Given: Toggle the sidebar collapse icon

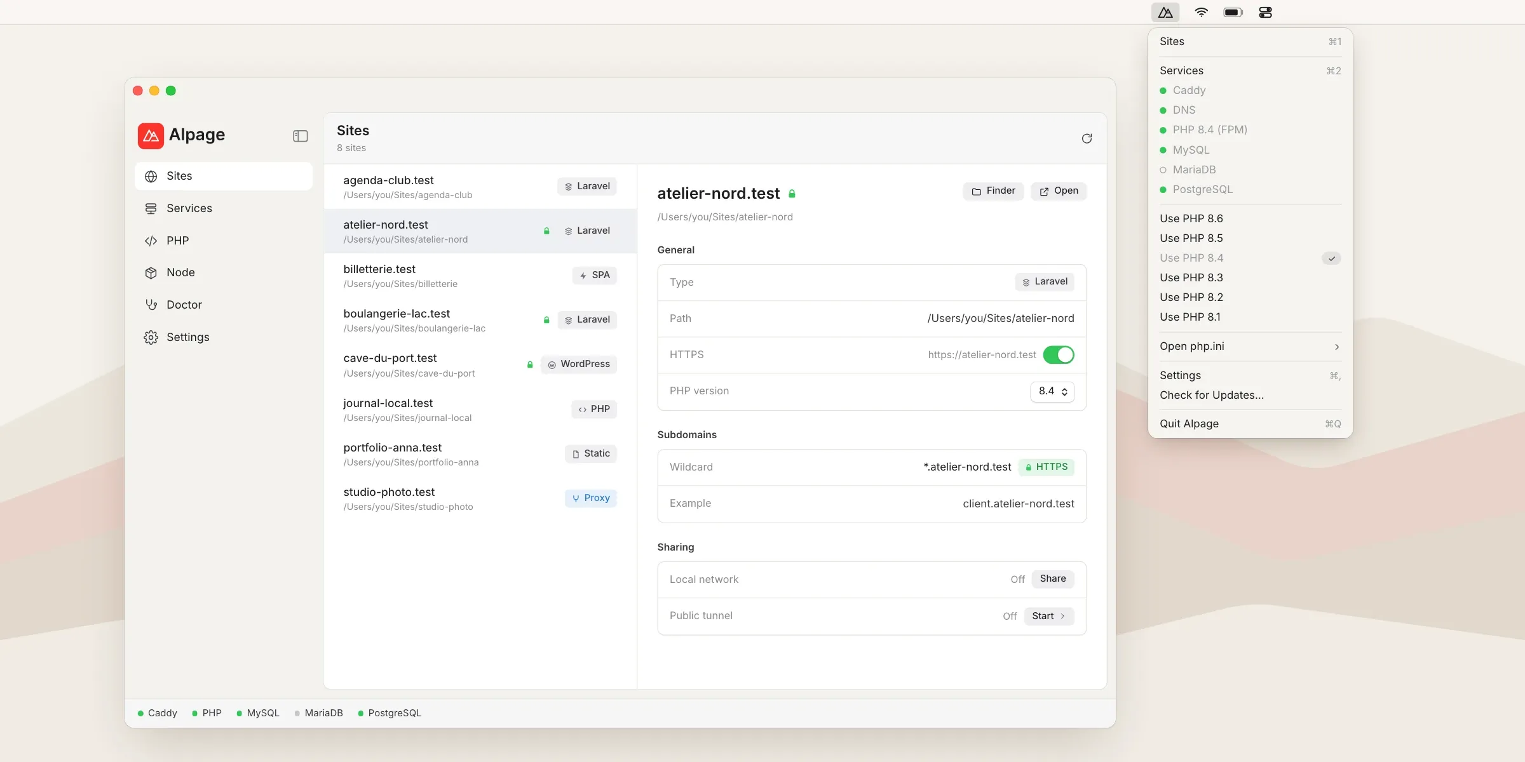Looking at the screenshot, I should [x=300, y=136].
